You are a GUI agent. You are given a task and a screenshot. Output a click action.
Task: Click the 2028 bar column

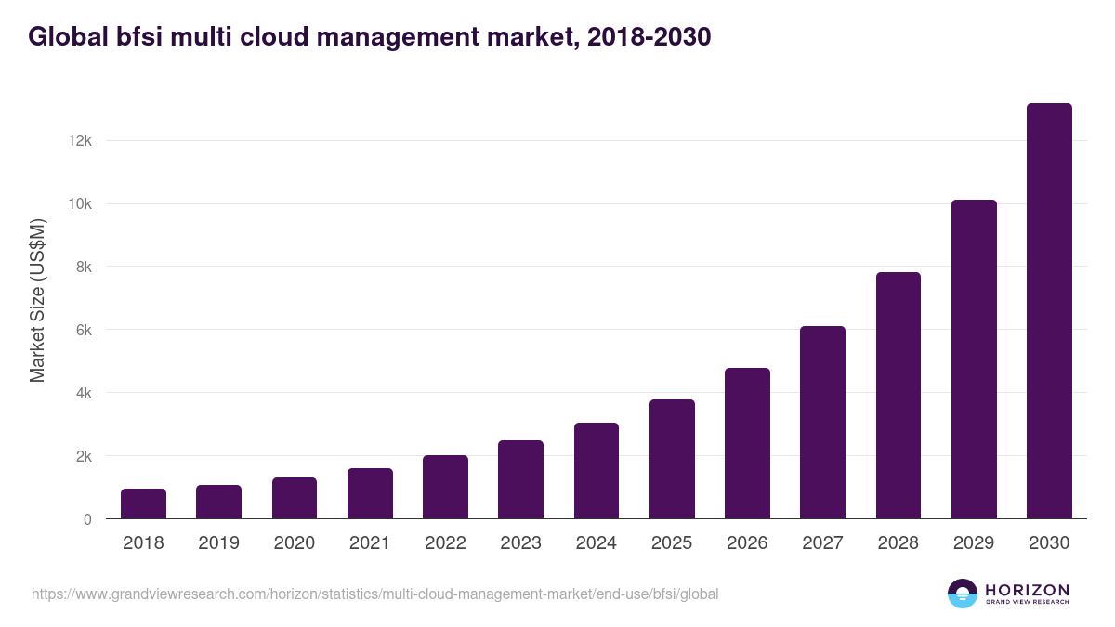click(x=899, y=395)
